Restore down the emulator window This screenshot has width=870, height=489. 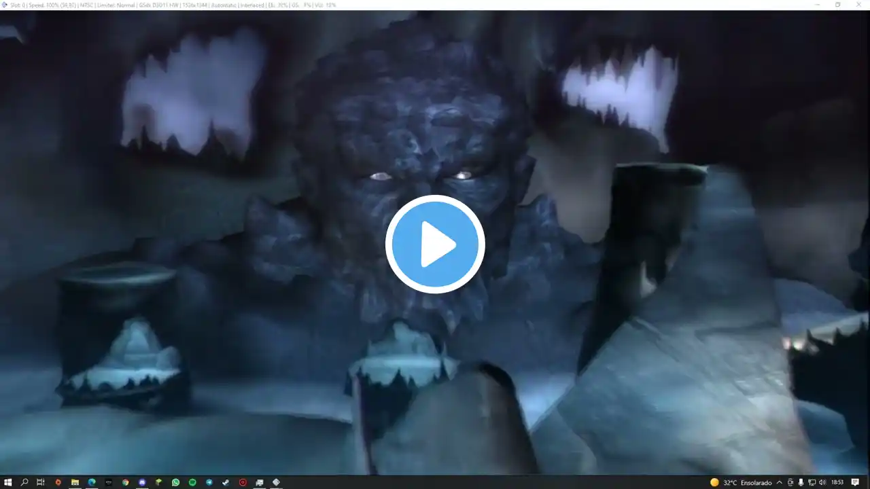(837, 5)
